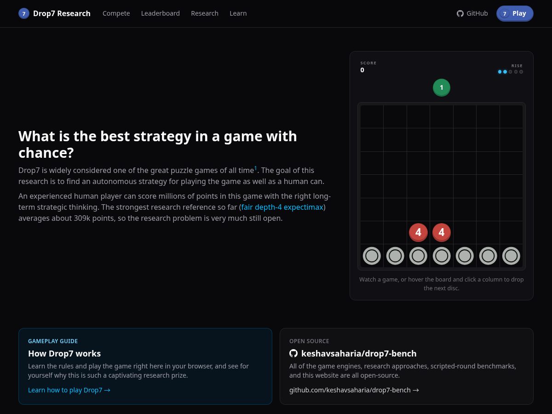This screenshot has width=552, height=414.
Task: Click the main heading about best strategy
Action: tap(158, 144)
